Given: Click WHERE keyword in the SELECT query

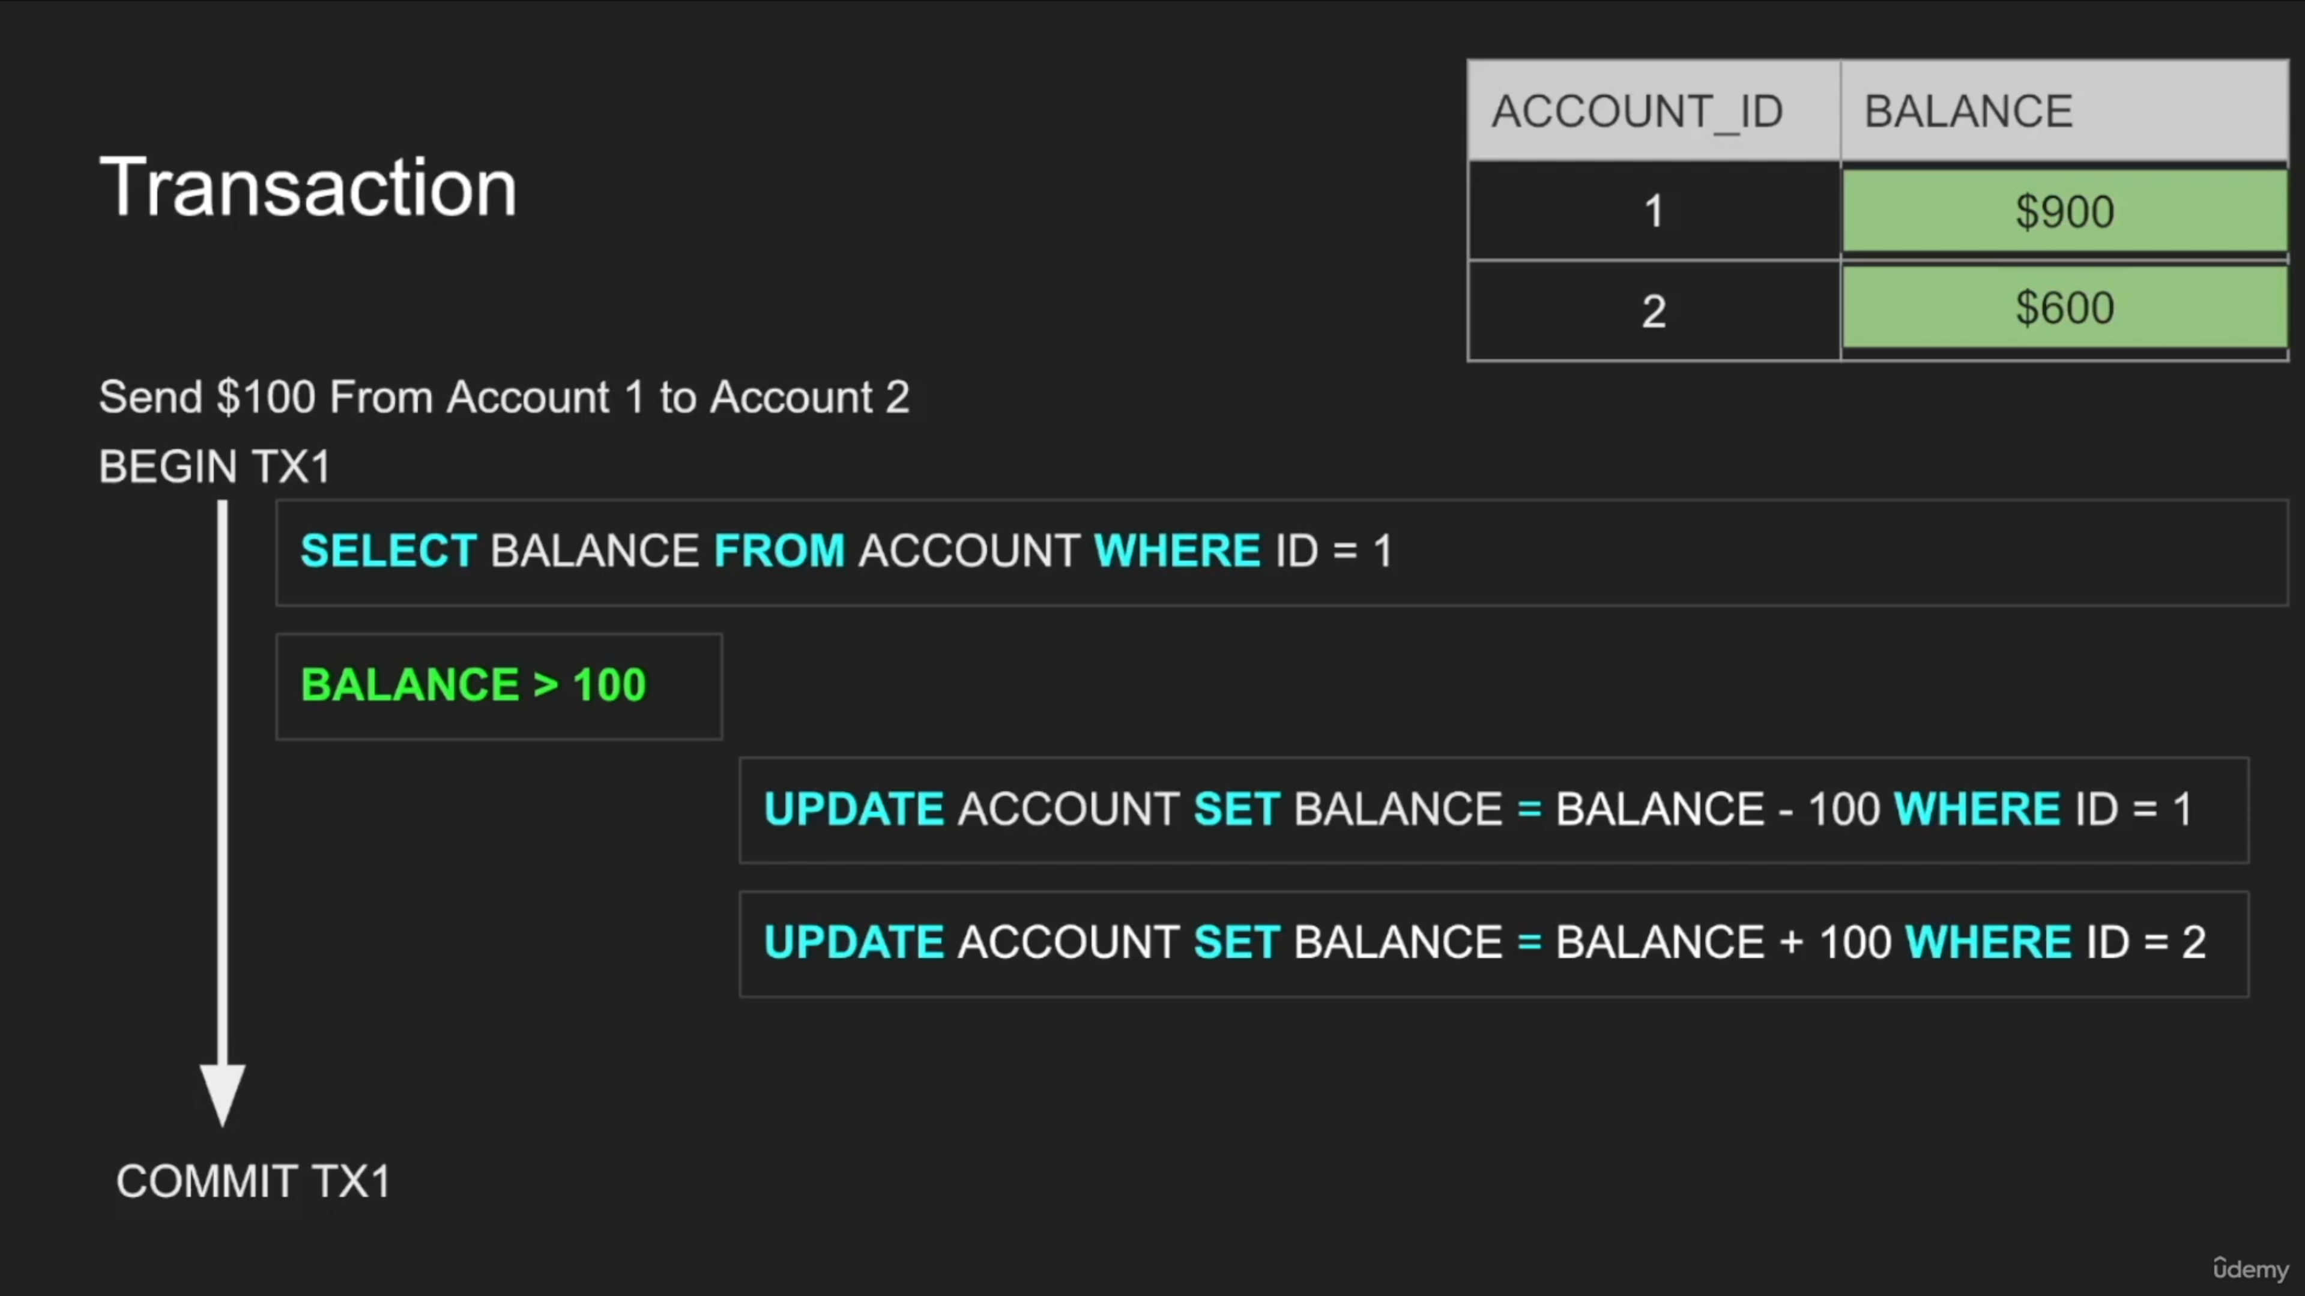Looking at the screenshot, I should click(1177, 550).
